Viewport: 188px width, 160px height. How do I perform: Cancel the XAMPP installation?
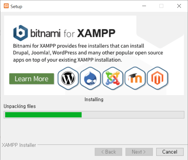[x=170, y=152]
